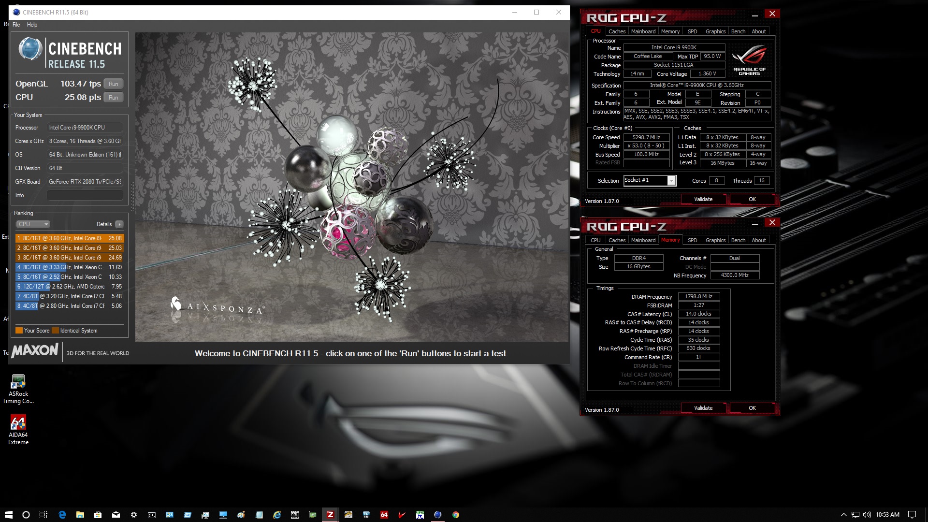Run the OpenGL benchmark test

114,84
